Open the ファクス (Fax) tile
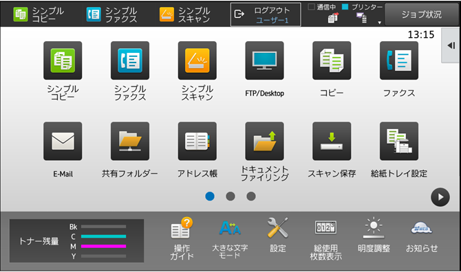This screenshot has height=272, width=461. point(399,60)
